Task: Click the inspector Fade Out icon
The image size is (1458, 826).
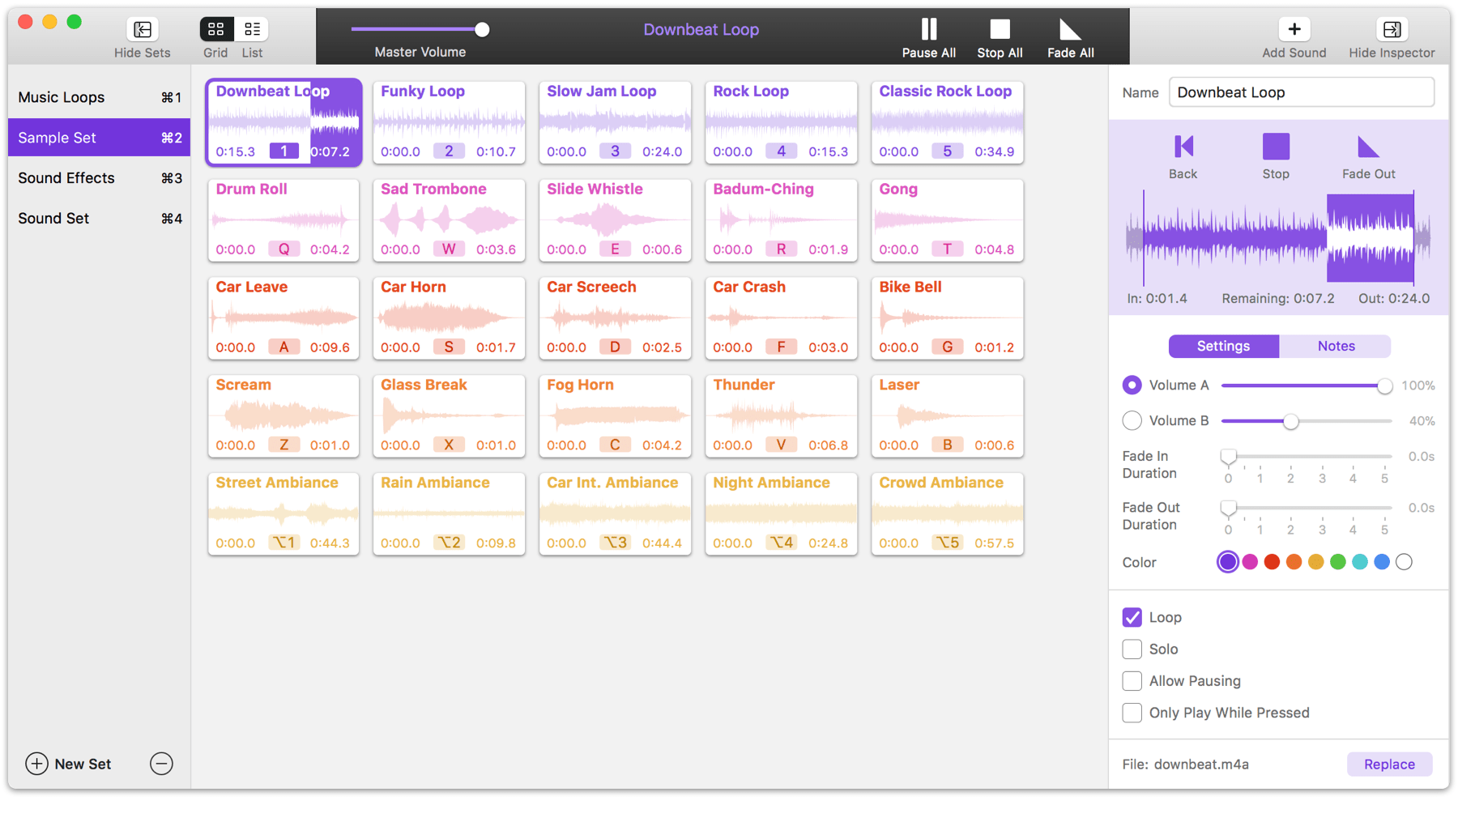Action: pos(1368,147)
